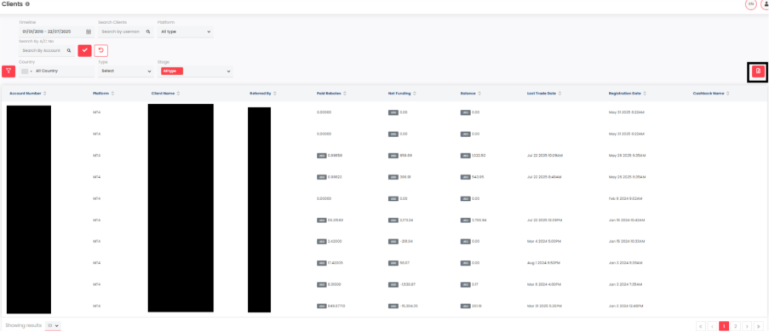Go to previous page chevron button
769x332 pixels.
point(712,326)
